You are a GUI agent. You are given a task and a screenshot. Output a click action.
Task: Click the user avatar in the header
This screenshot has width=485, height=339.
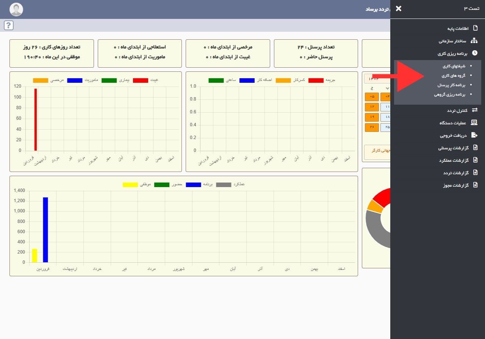click(x=16, y=9)
